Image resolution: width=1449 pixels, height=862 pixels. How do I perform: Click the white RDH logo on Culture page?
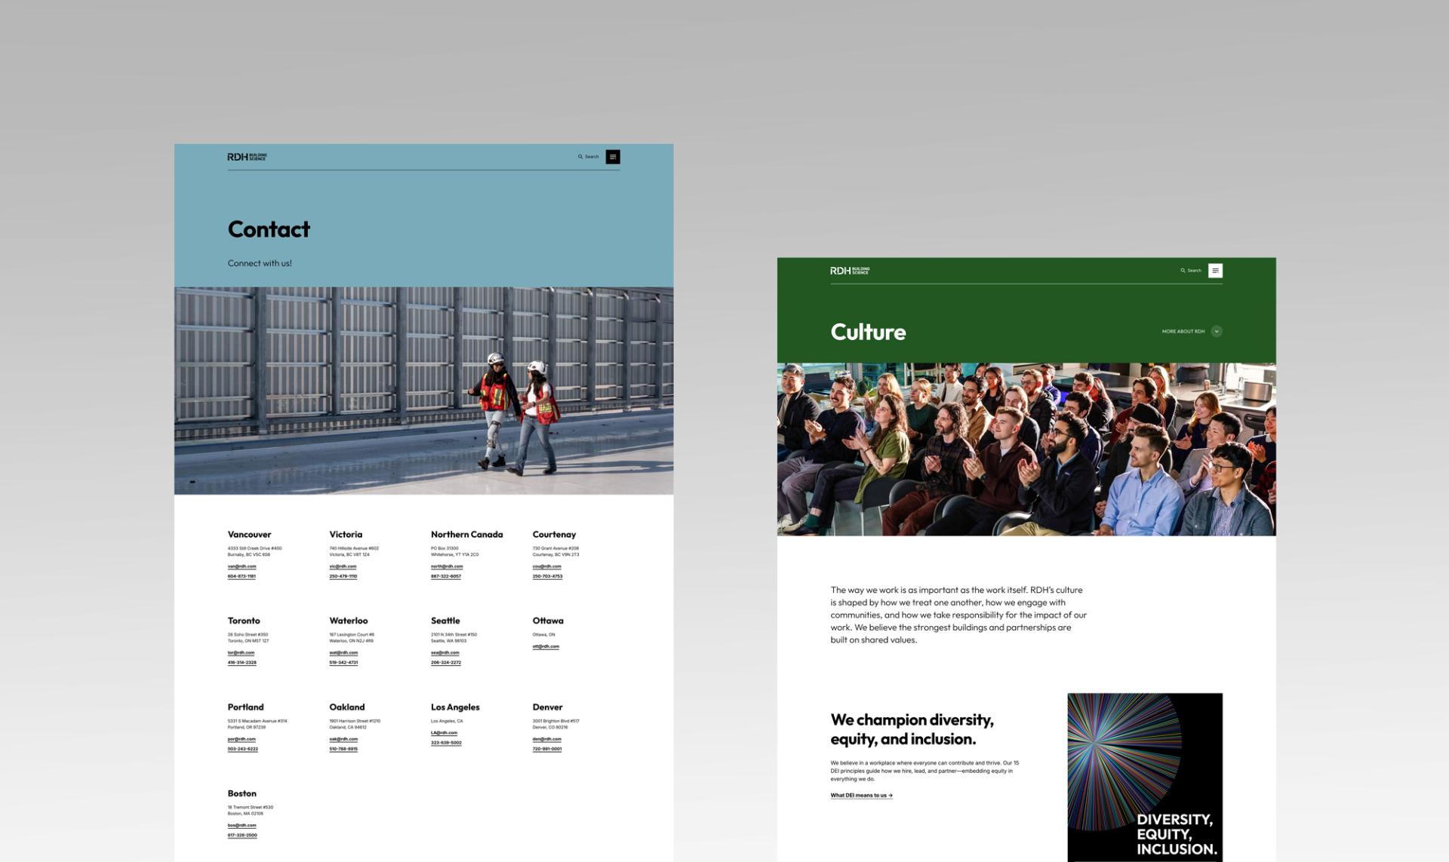click(x=850, y=271)
